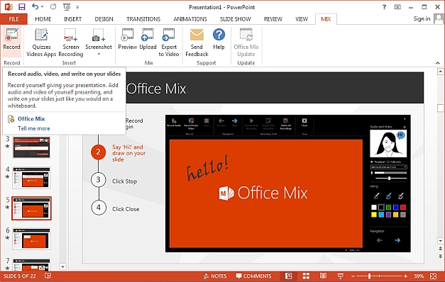The image size is (445, 282).
Task: Select slide 6 thumbnail
Action: click(31, 239)
